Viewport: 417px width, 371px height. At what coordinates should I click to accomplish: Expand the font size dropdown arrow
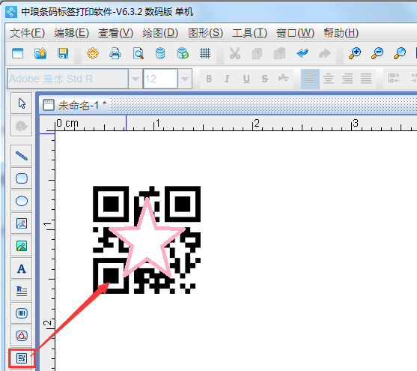pos(185,79)
